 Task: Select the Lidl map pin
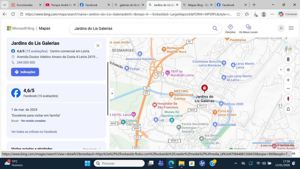[156, 120]
